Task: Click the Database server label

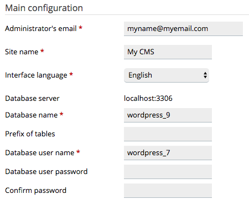Action: tap(32, 99)
